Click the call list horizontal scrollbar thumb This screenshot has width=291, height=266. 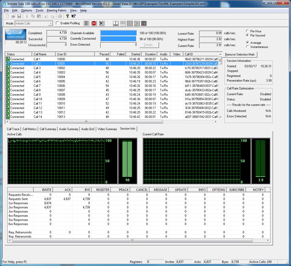pyautogui.click(x=86, y=122)
